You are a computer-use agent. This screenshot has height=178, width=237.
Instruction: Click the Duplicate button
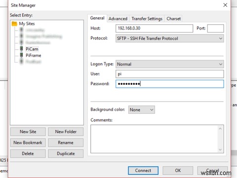[x=66, y=154]
